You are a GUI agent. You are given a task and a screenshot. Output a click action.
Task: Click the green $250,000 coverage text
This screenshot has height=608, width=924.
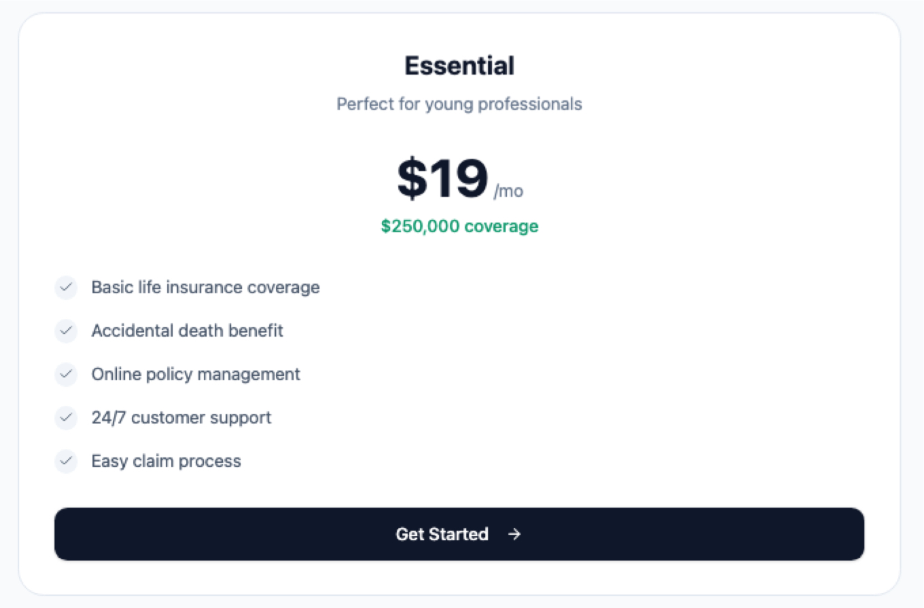click(459, 227)
